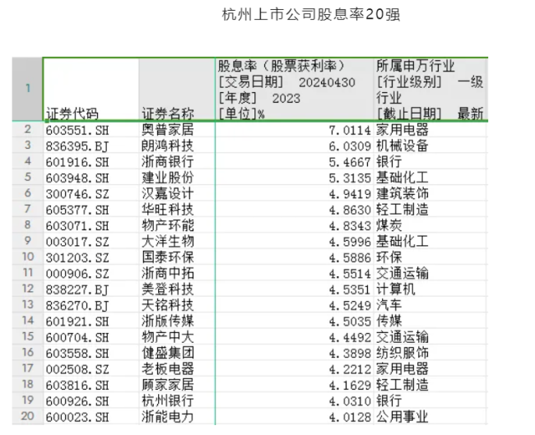The height and width of the screenshot is (435, 535).
Task: Select the 浙商银行 name cell
Action: click(177, 161)
